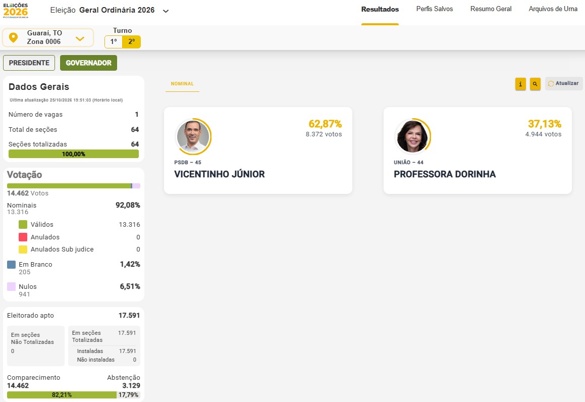
Task: Click the Instaladas 17.591 row
Action: click(x=107, y=351)
